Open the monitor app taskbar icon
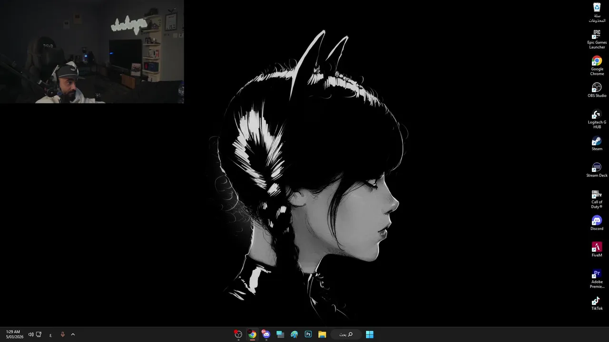This screenshot has height=342, width=609. tap(280, 334)
